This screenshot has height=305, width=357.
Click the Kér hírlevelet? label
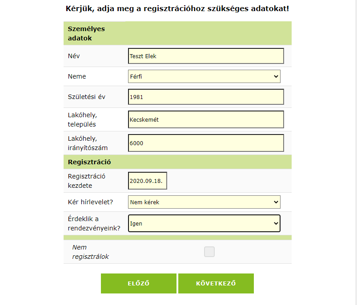coord(90,202)
